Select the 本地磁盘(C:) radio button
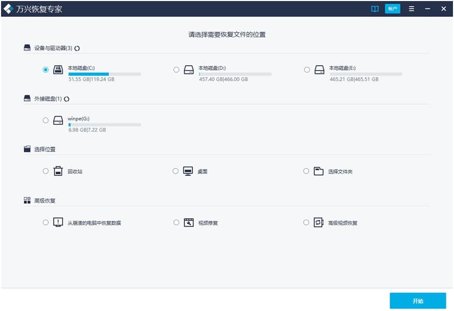The width and height of the screenshot is (454, 311). tap(46, 70)
